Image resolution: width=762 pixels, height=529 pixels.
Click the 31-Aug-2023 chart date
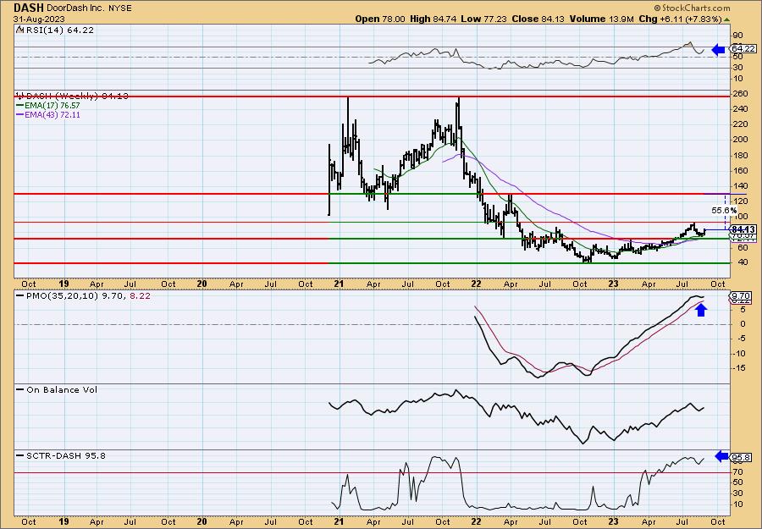click(x=38, y=19)
